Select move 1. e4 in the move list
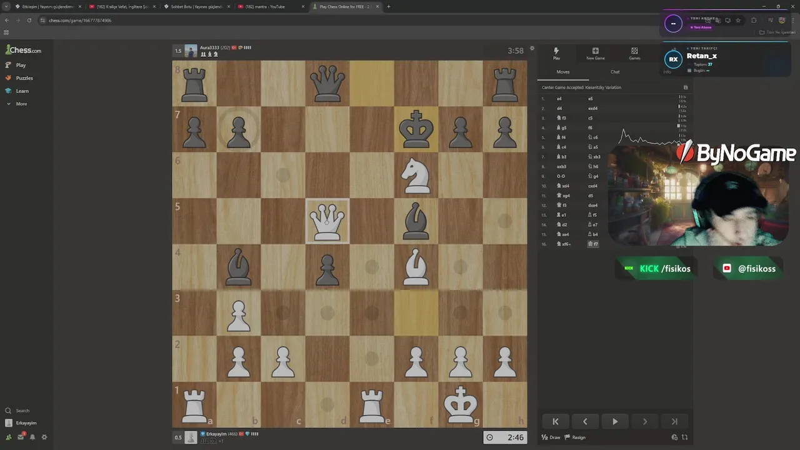The height and width of the screenshot is (450, 800). (559, 99)
